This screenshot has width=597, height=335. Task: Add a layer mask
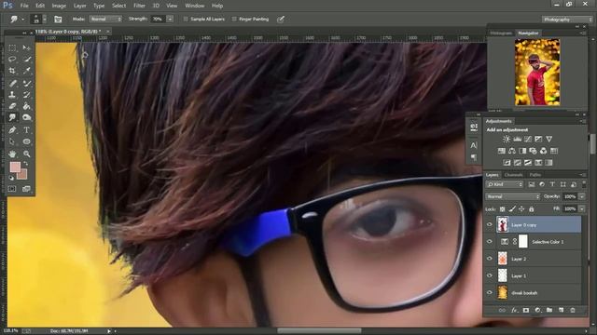coord(526,310)
